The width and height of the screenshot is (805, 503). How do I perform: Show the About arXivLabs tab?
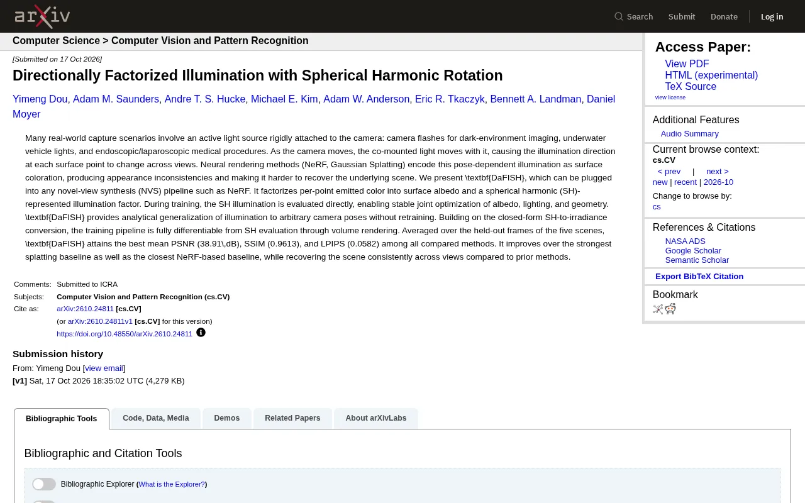click(x=376, y=418)
